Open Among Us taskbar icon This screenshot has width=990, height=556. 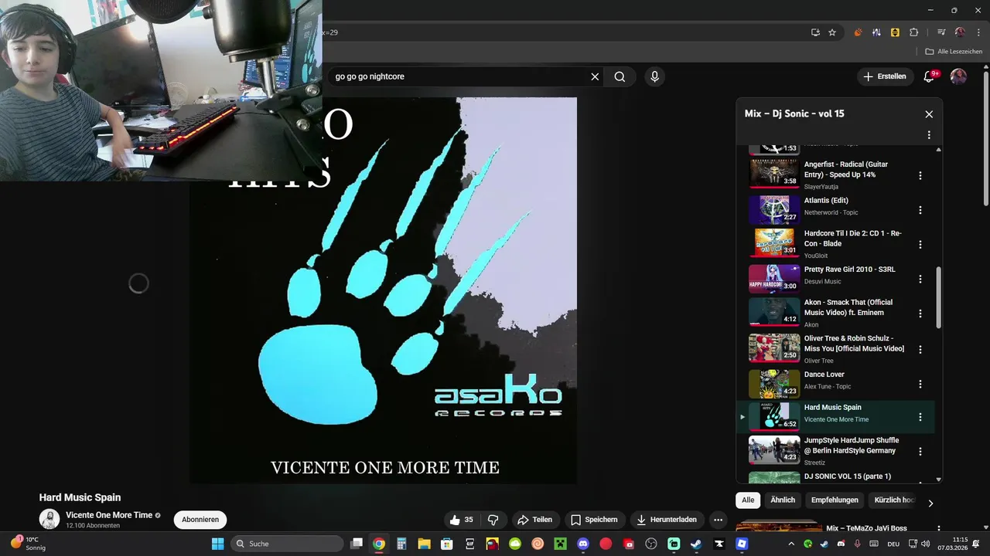click(x=492, y=544)
